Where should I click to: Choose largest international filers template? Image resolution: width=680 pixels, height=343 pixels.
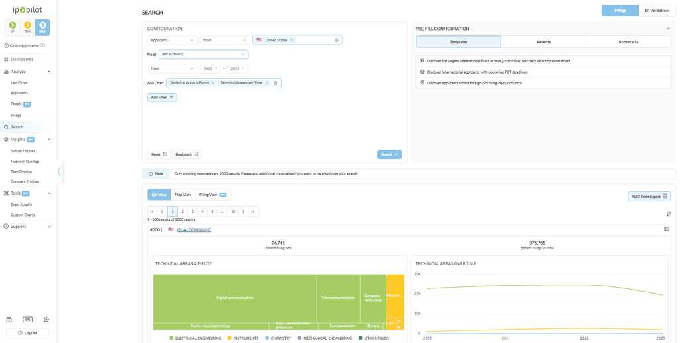click(543, 61)
